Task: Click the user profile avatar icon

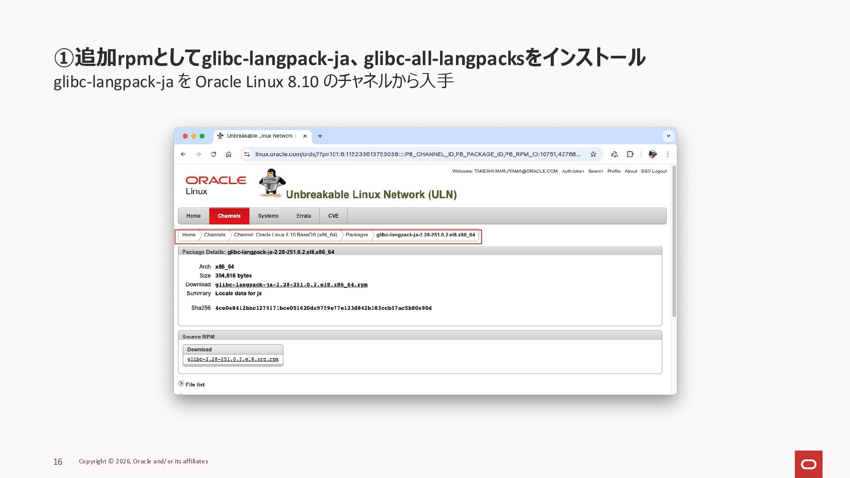Action: click(652, 154)
